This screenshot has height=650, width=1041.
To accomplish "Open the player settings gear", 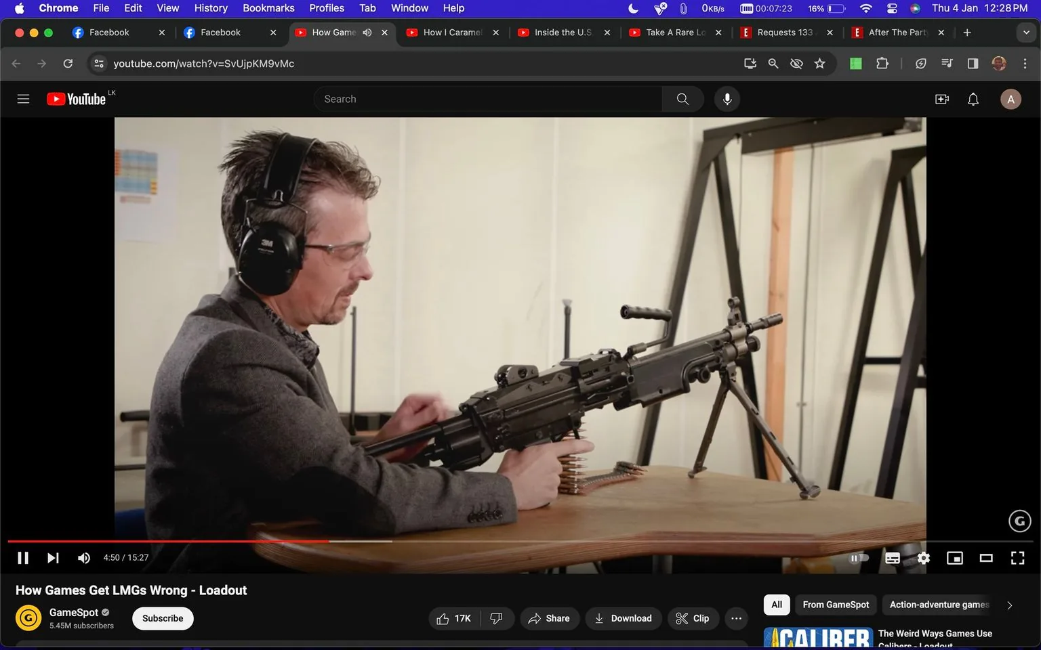I will pyautogui.click(x=923, y=557).
